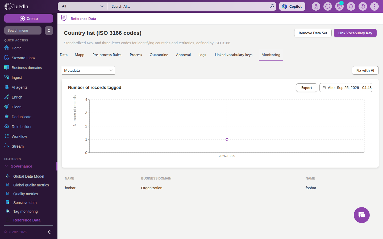The height and width of the screenshot is (239, 383).
Task: Click the Remove Data Set button
Action: [313, 33]
